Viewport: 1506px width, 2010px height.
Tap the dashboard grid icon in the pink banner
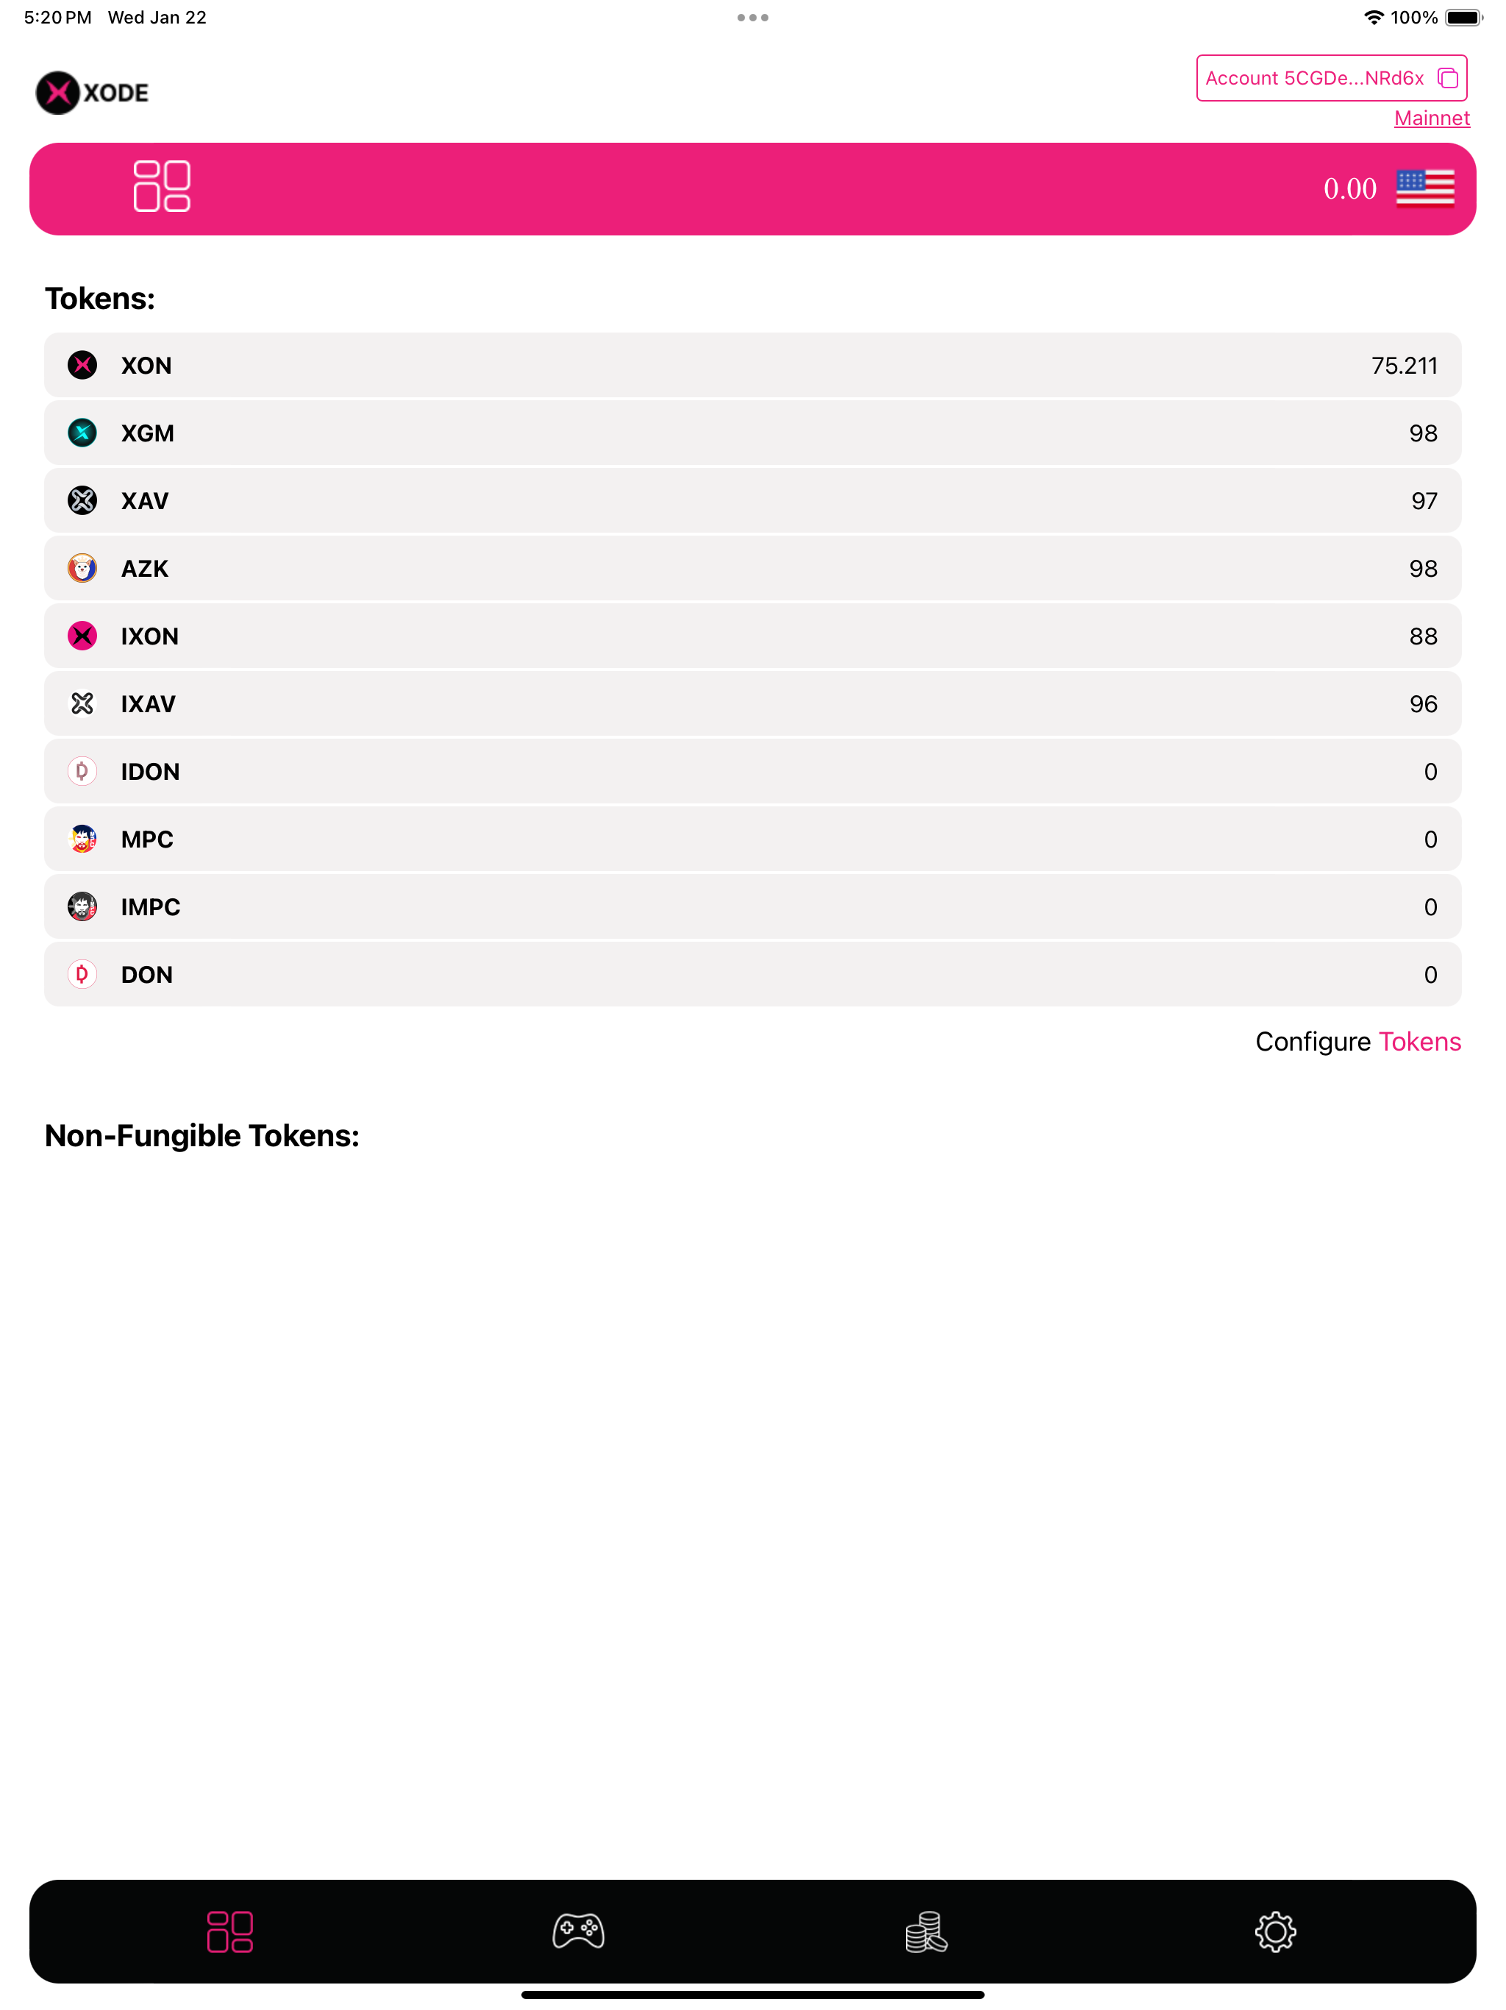(162, 186)
